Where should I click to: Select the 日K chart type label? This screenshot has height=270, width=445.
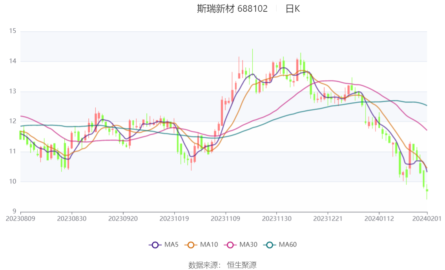pyautogui.click(x=292, y=9)
